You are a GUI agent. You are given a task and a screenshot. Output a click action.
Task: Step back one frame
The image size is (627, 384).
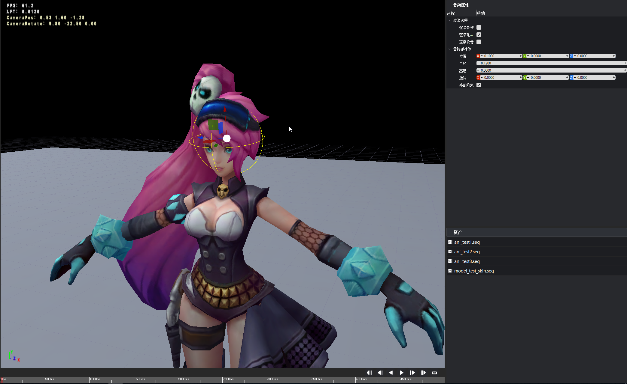(380, 373)
